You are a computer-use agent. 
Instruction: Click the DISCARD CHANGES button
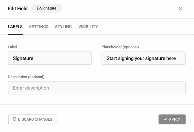pos(33,119)
